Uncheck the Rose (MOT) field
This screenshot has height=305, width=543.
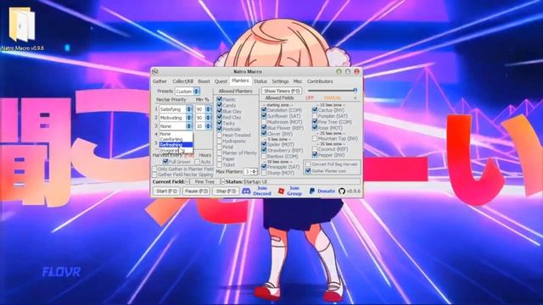point(315,128)
